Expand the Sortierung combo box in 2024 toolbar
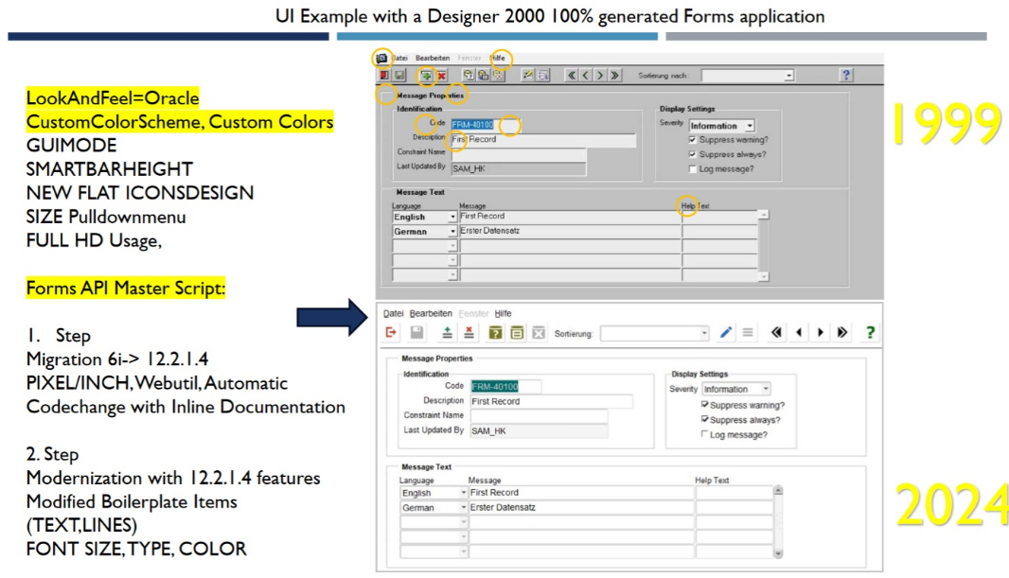This screenshot has height=578, width=1009. [x=703, y=333]
